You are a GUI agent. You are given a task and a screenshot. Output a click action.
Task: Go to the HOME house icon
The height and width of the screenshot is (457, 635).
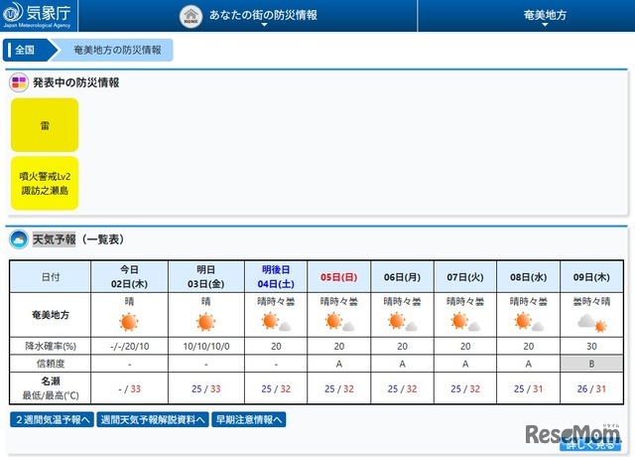point(190,16)
